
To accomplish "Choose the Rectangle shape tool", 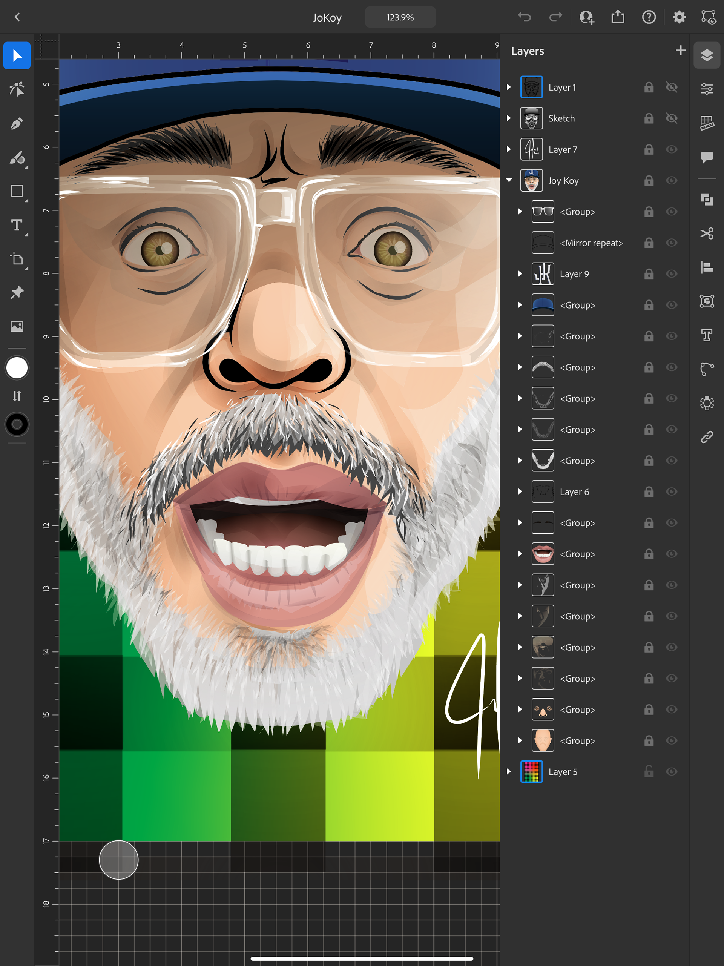I will click(17, 191).
